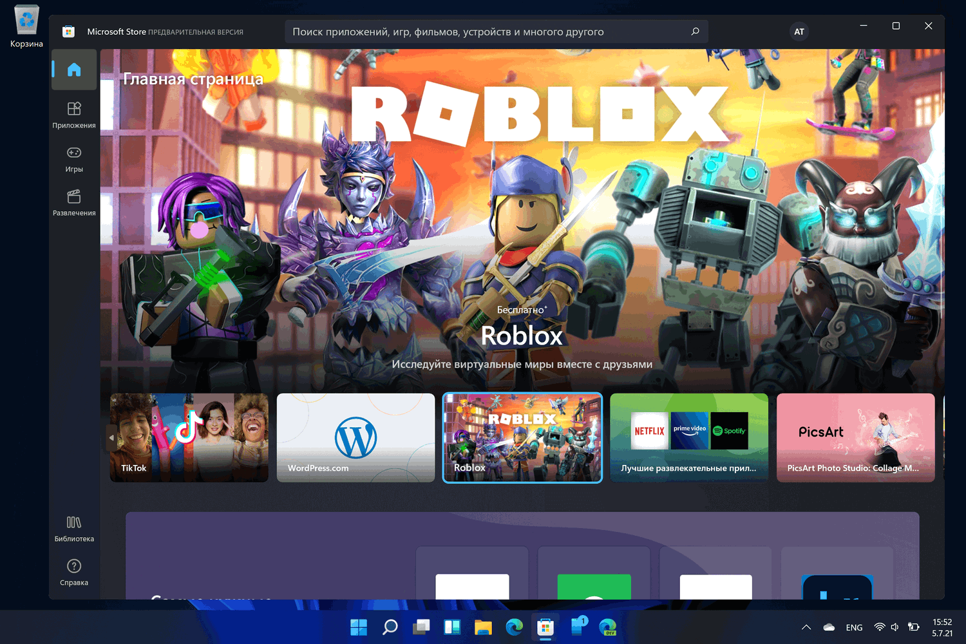Open the AT profile account button
The height and width of the screenshot is (644, 966).
(x=799, y=32)
